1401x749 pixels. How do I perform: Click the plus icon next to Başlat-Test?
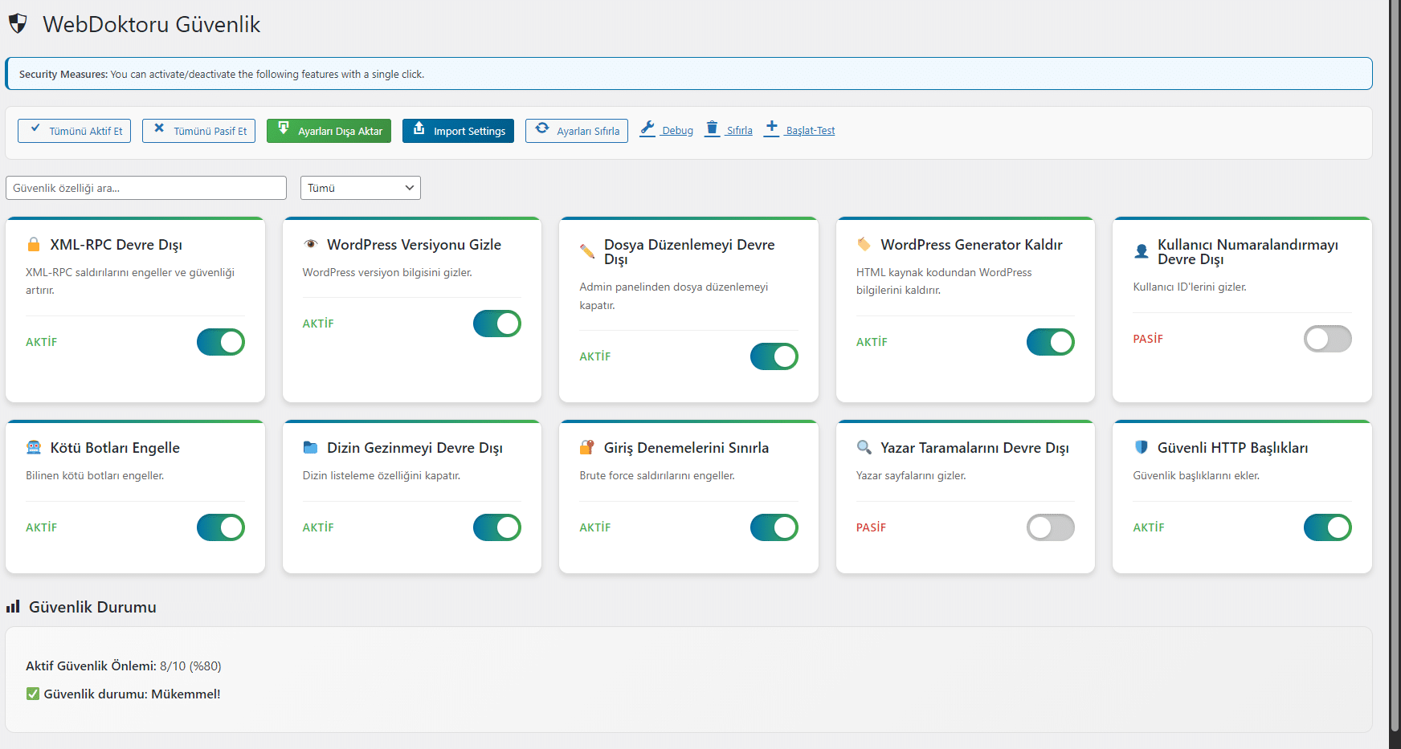point(771,127)
